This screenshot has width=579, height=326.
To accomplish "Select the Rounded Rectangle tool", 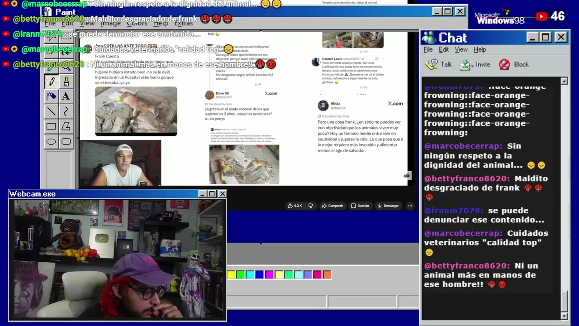I will coord(66,142).
